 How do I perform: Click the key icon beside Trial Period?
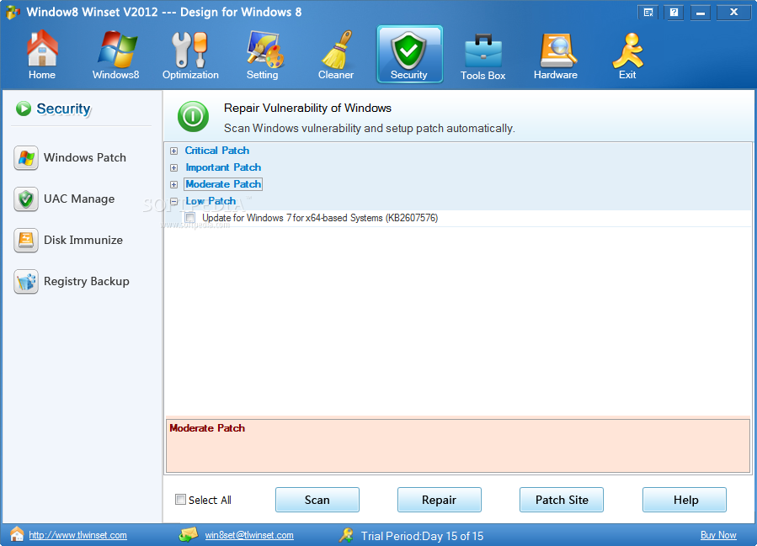[346, 534]
